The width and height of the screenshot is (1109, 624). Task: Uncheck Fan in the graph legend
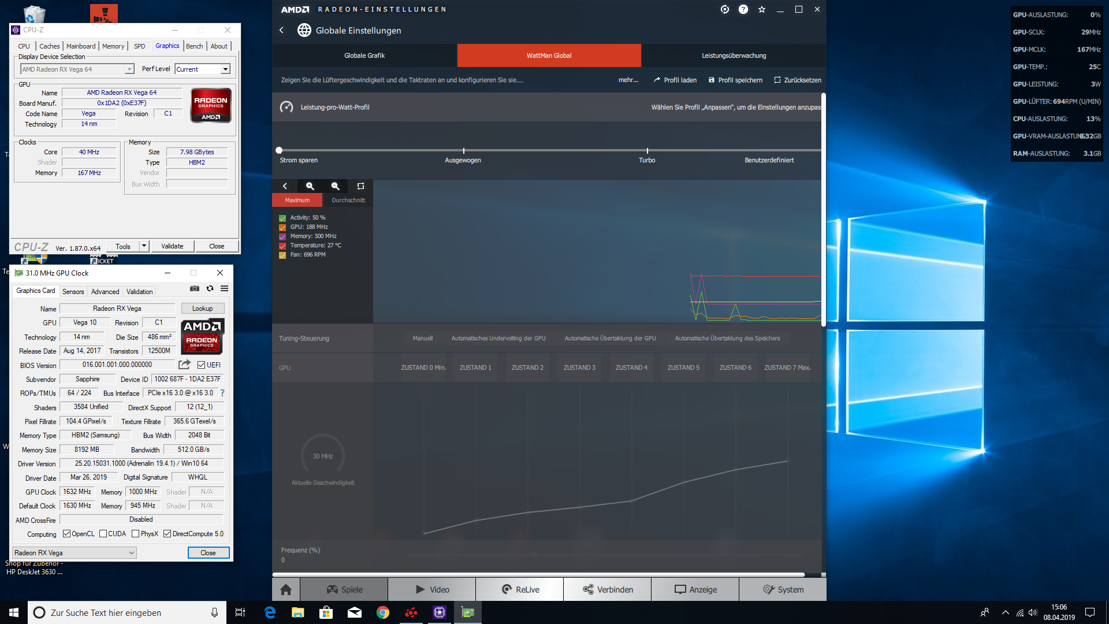[282, 255]
